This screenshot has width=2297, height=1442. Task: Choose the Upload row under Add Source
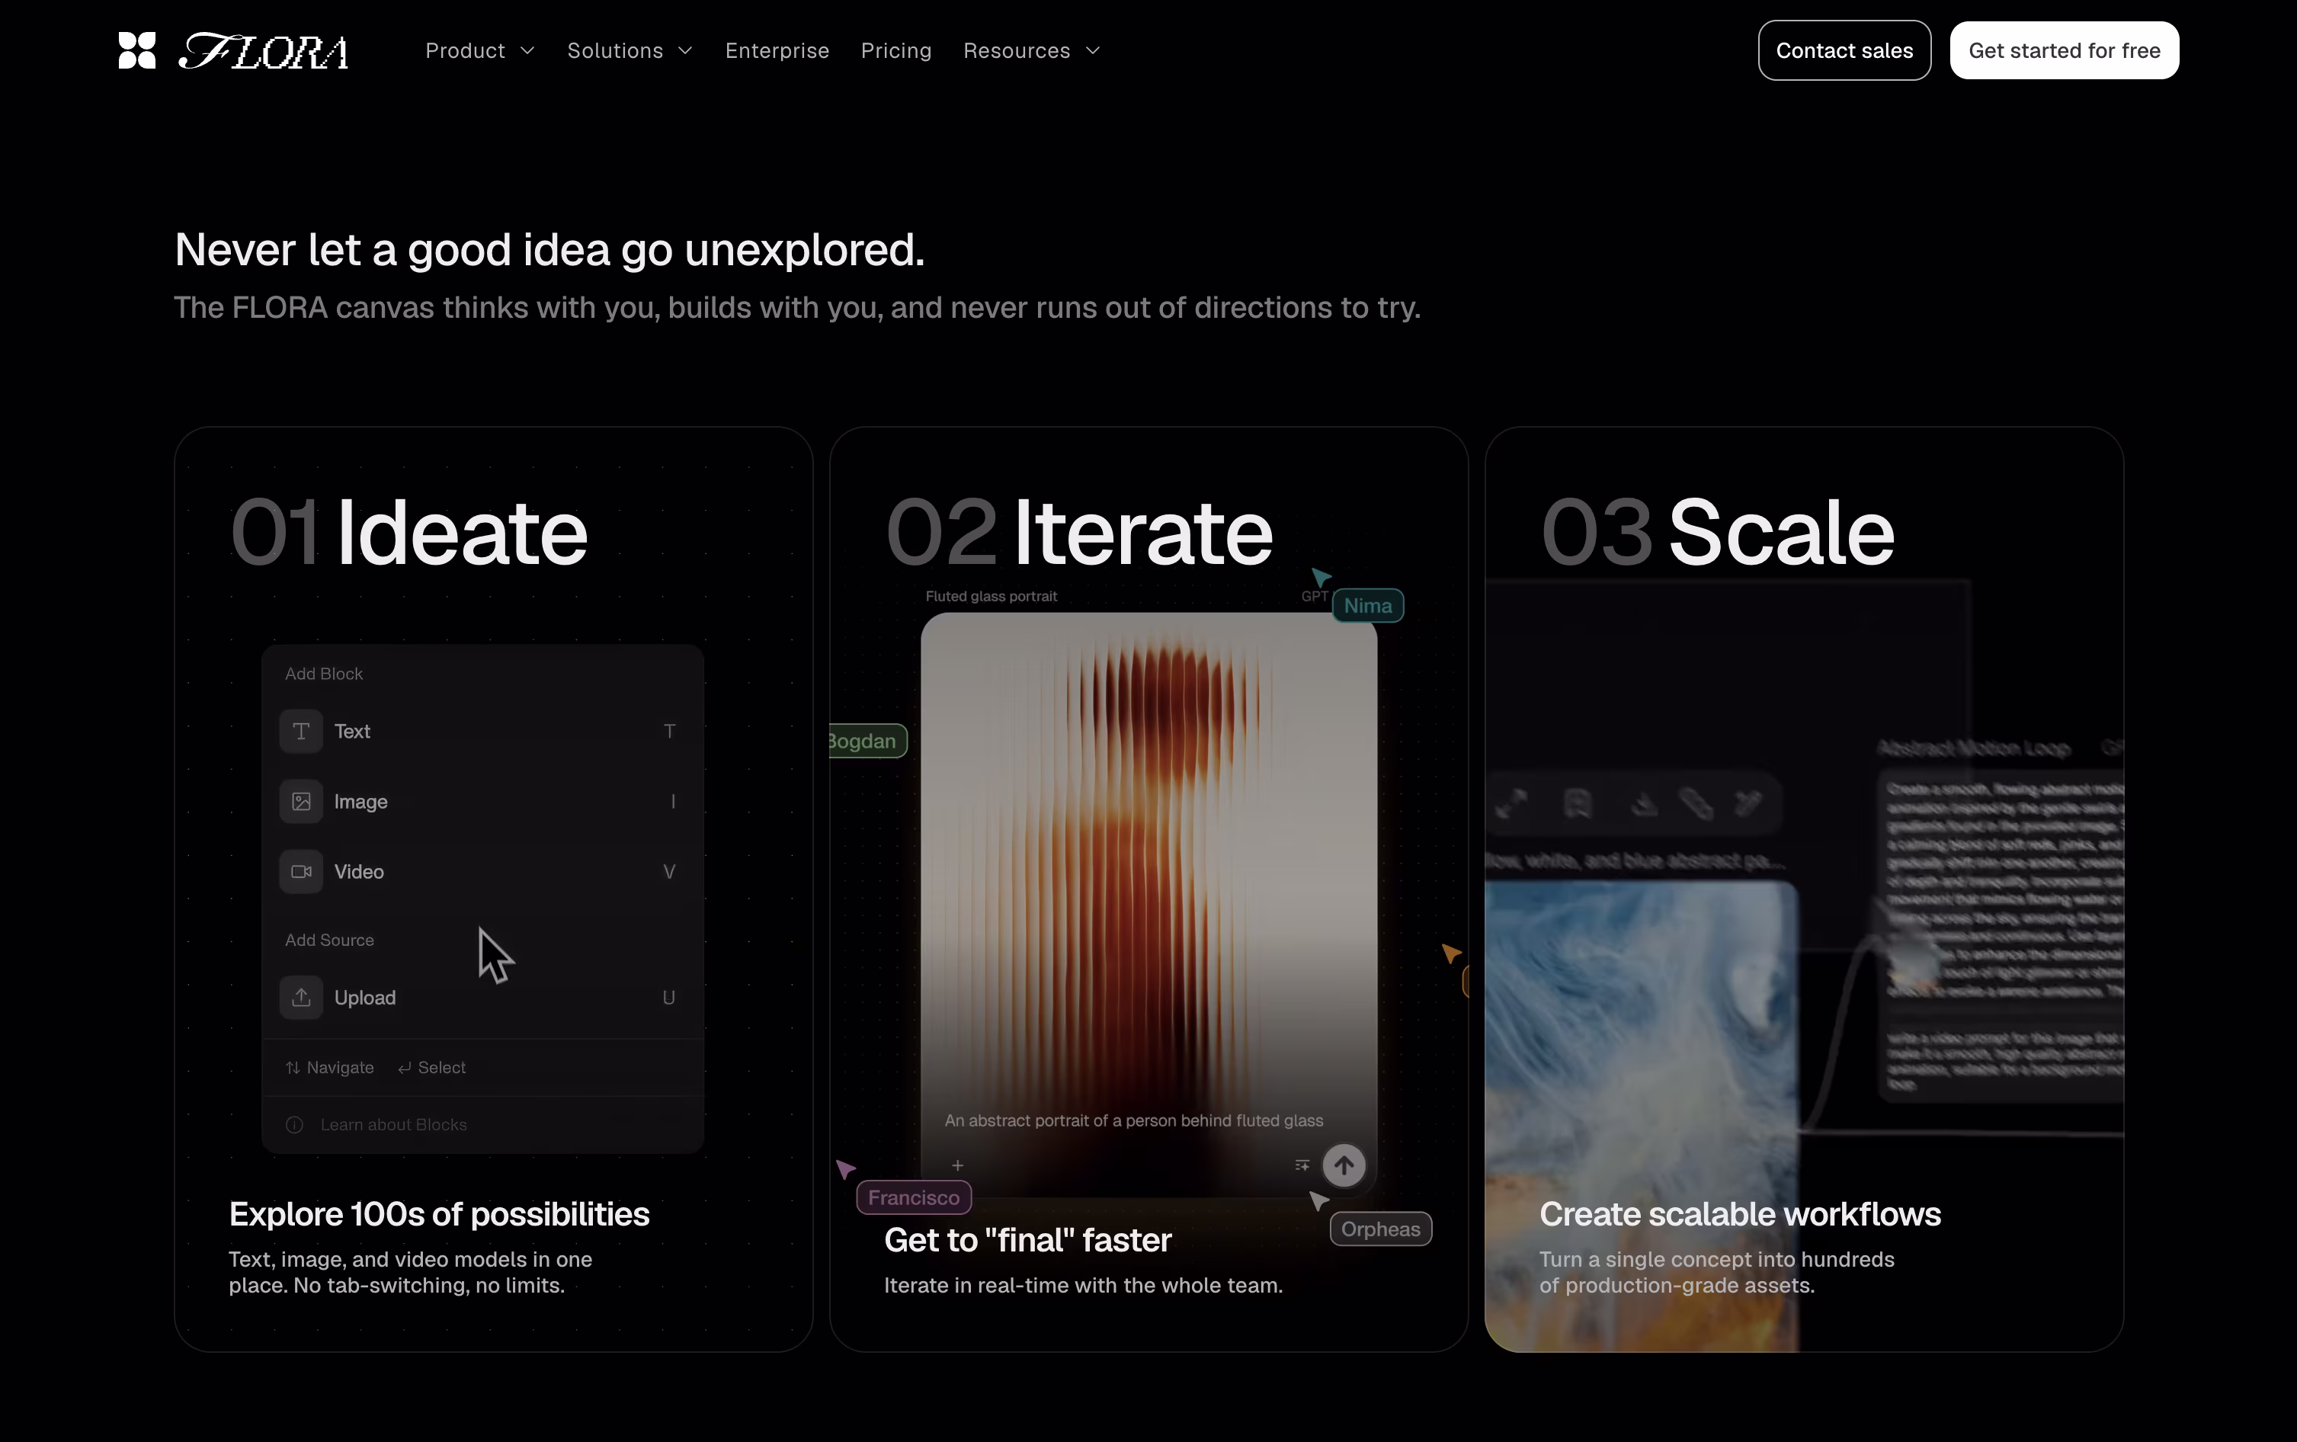point(482,998)
